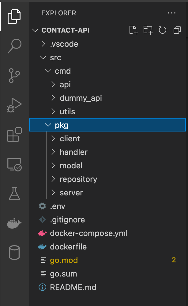Open the Search view icon
The width and height of the screenshot is (188, 306).
(x=14, y=45)
